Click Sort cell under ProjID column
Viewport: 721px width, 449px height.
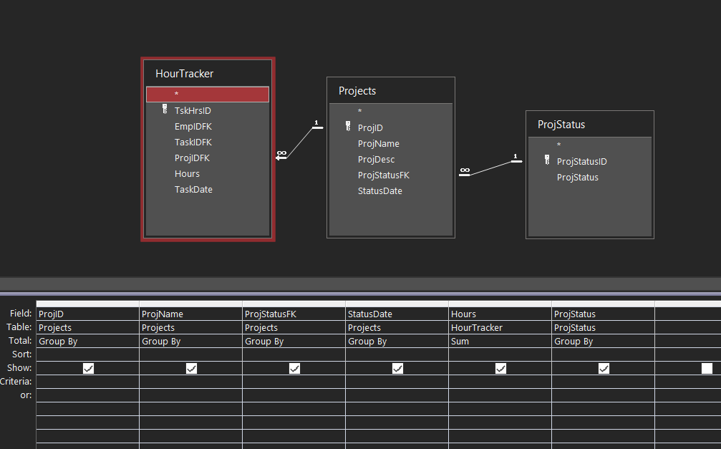coord(88,354)
